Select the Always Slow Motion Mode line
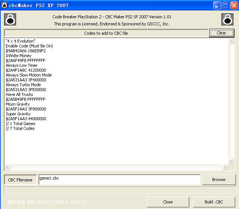The image size is (239, 209). pyautogui.click(x=29, y=75)
